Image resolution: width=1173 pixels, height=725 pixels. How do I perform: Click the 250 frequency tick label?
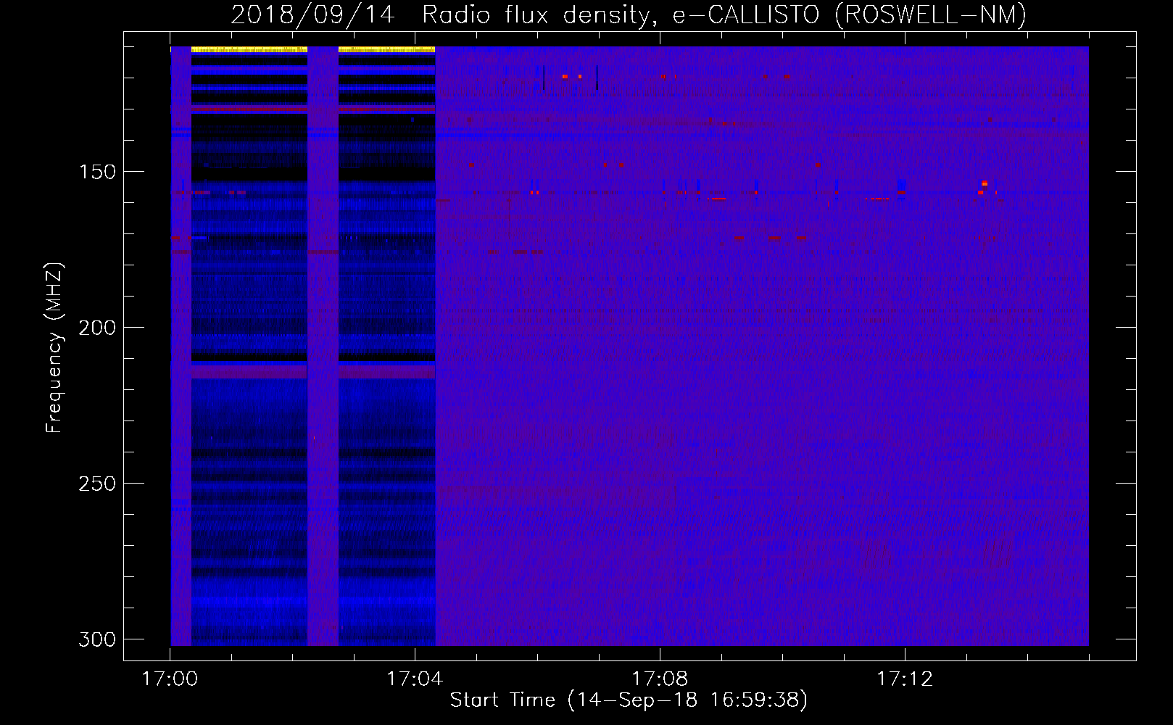tap(97, 484)
